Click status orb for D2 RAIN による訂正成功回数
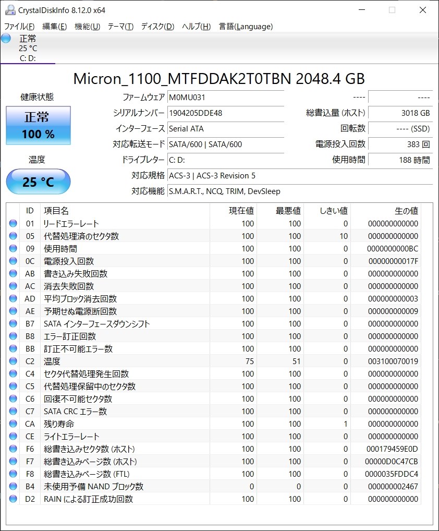Screen dimensions: 439x531 pyautogui.click(x=13, y=499)
